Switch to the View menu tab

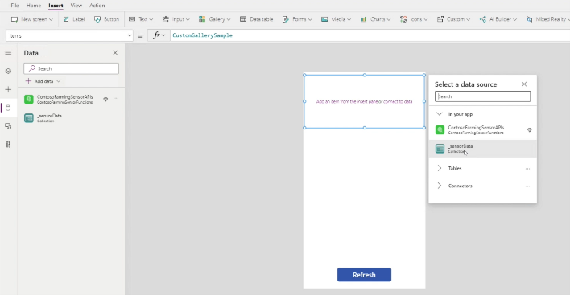76,6
